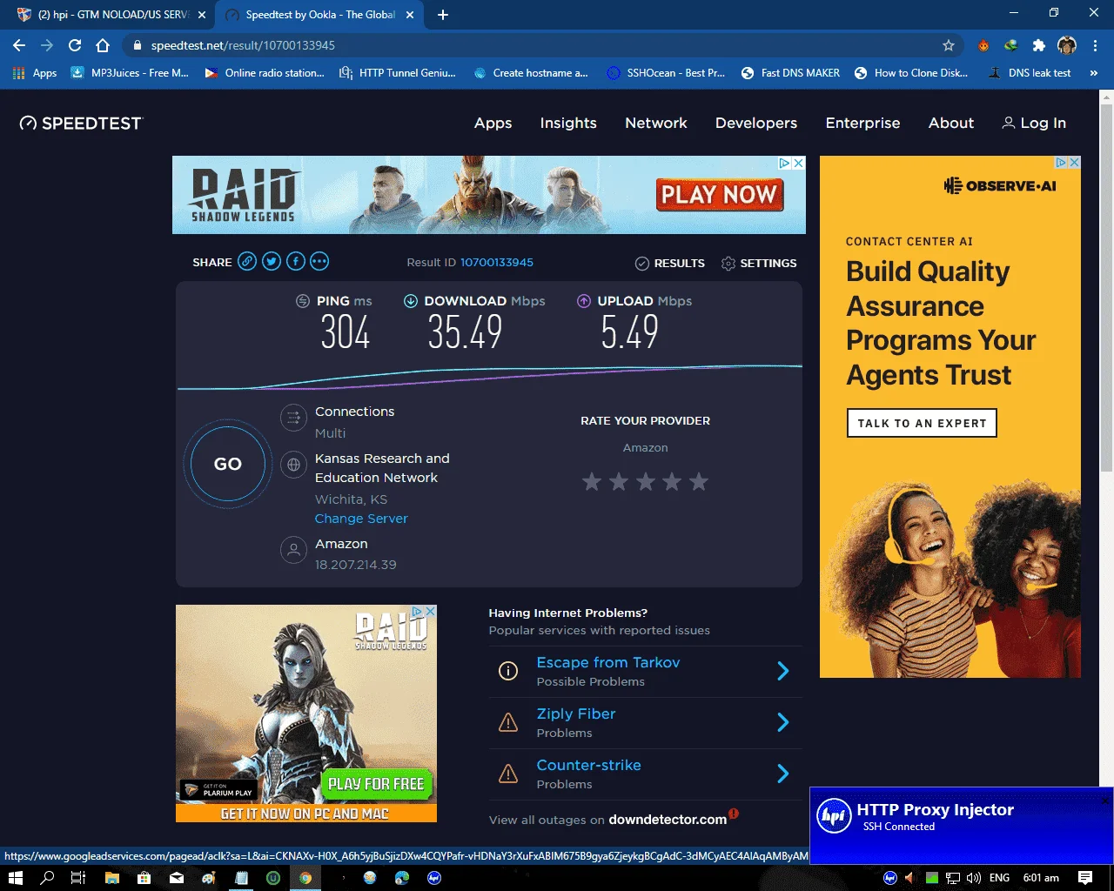Open Result ID 10700133945 link
The width and height of the screenshot is (1114, 891).
[x=497, y=262]
